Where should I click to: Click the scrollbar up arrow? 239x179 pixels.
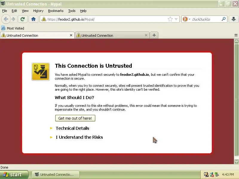click(236, 41)
